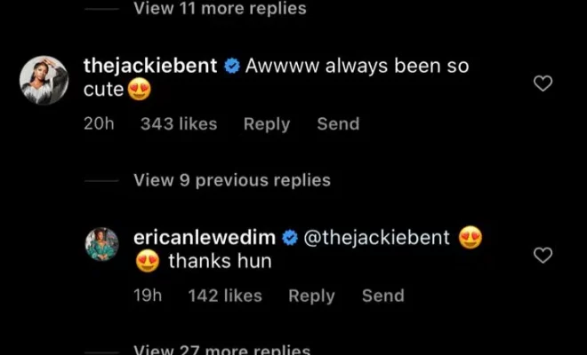Open thejackiebent username link
Screen dimensions: 587x355
[150, 67]
